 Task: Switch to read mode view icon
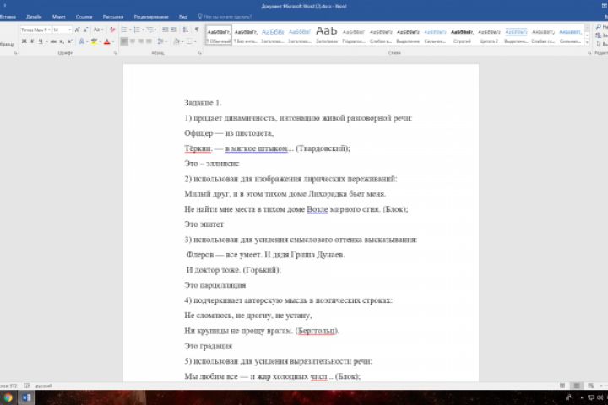pos(562,386)
